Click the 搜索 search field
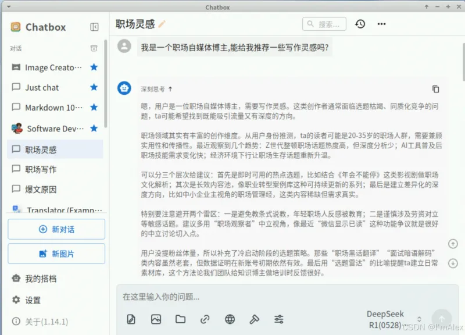Viewport: 465px width, 335px height. tap(324, 24)
